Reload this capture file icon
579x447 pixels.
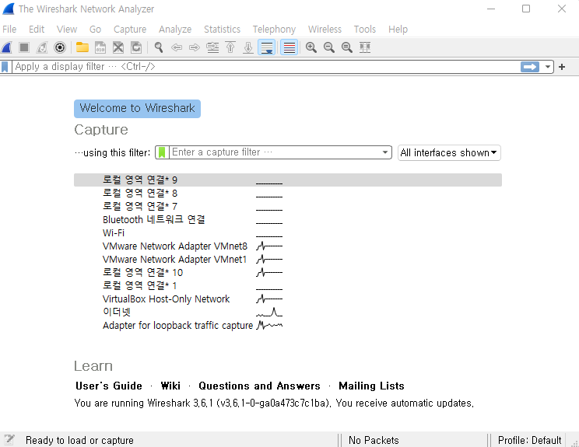[x=136, y=47]
